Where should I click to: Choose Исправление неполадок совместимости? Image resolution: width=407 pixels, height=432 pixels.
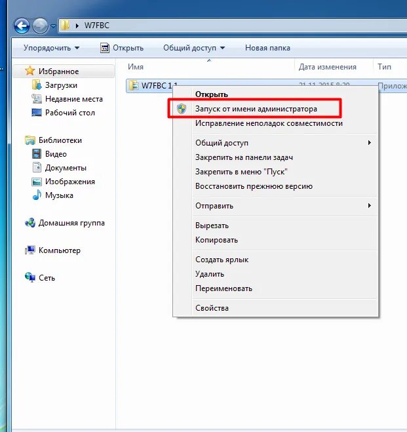[269, 123]
